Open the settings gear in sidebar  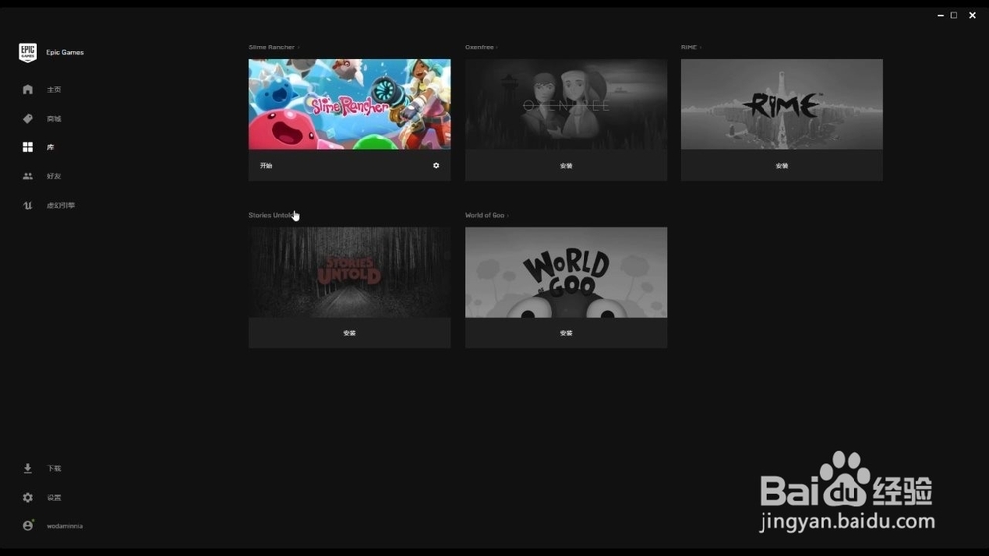[27, 498]
